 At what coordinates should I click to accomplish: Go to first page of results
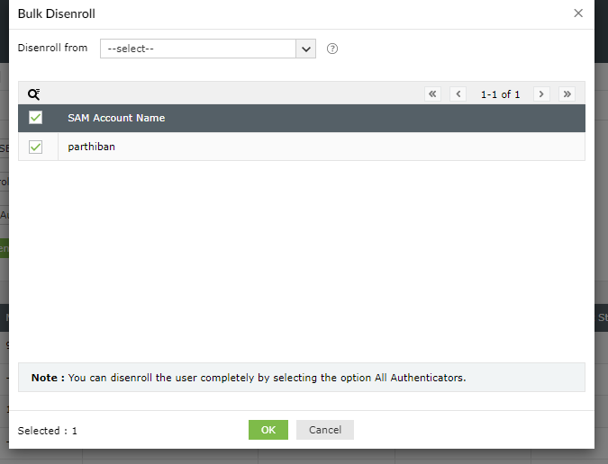(x=432, y=94)
